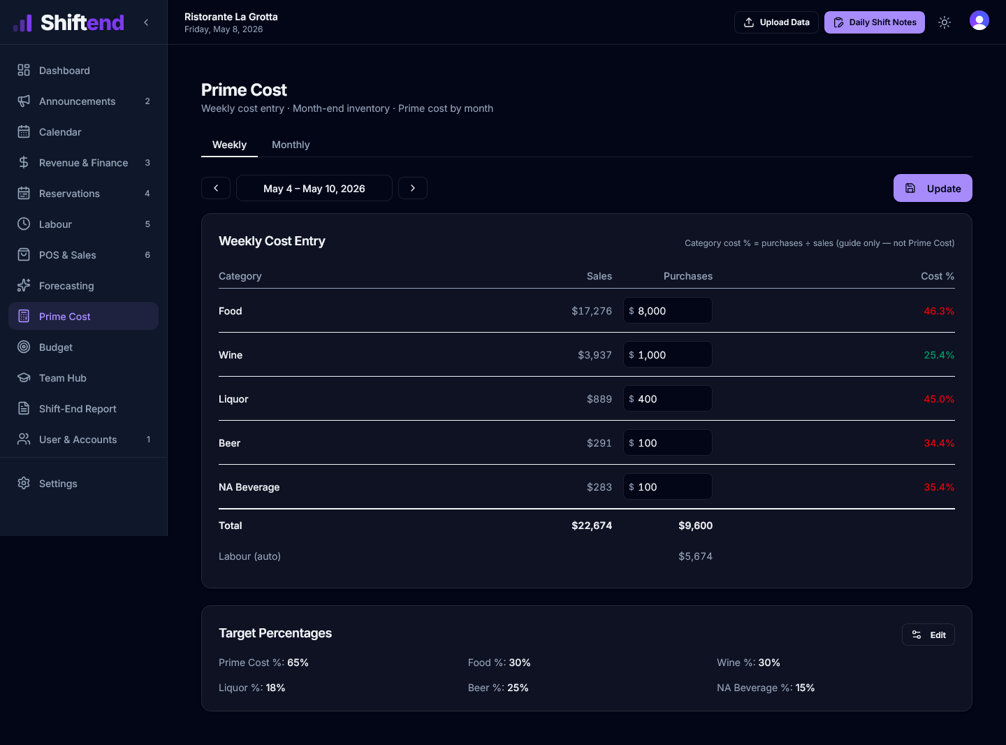This screenshot has width=1006, height=745.
Task: Click the Prime Cost calculator icon
Action: pyautogui.click(x=24, y=316)
